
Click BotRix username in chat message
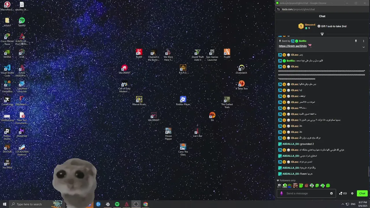point(291,61)
